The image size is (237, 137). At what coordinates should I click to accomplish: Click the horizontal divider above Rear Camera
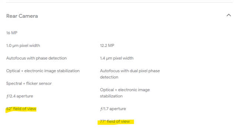pyautogui.click(x=119, y=3)
